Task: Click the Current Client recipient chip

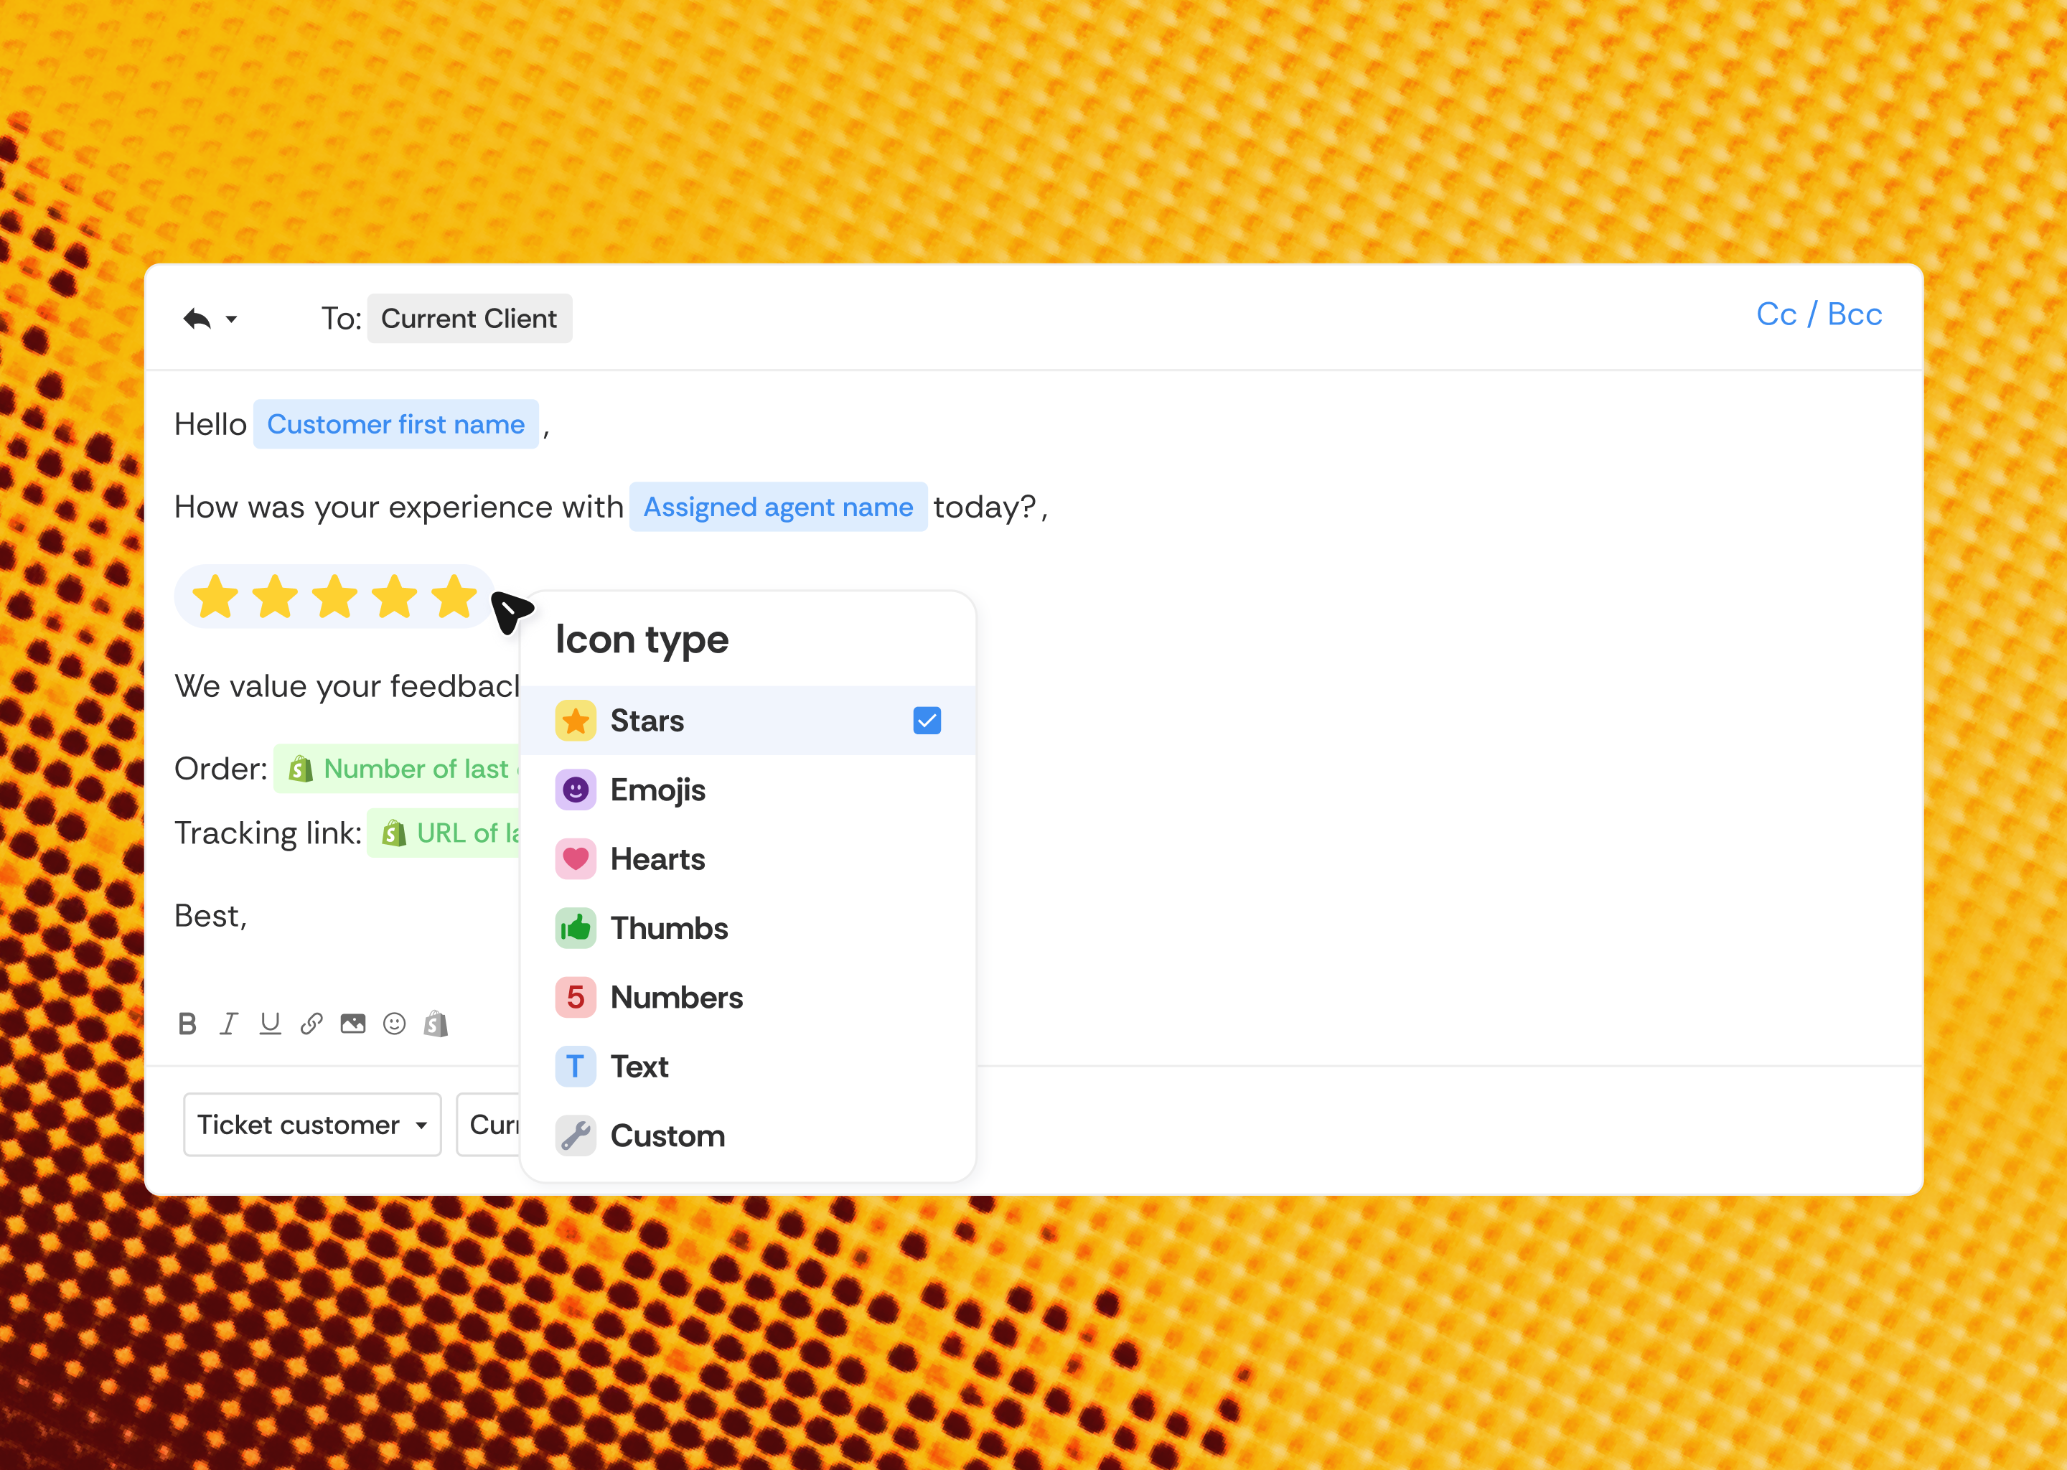Action: pos(469,319)
